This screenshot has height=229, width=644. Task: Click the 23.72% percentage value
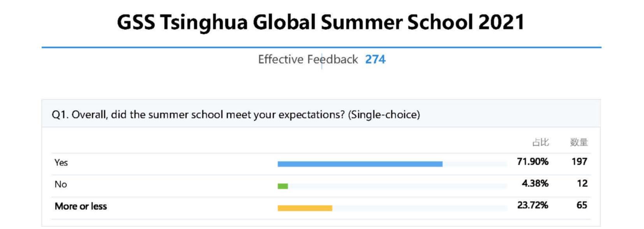(x=532, y=205)
